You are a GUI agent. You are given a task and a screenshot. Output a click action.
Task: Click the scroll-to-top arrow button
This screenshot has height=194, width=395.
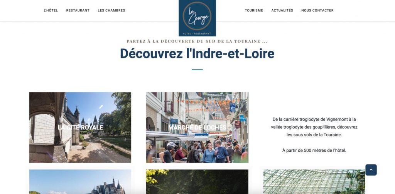[x=371, y=170]
